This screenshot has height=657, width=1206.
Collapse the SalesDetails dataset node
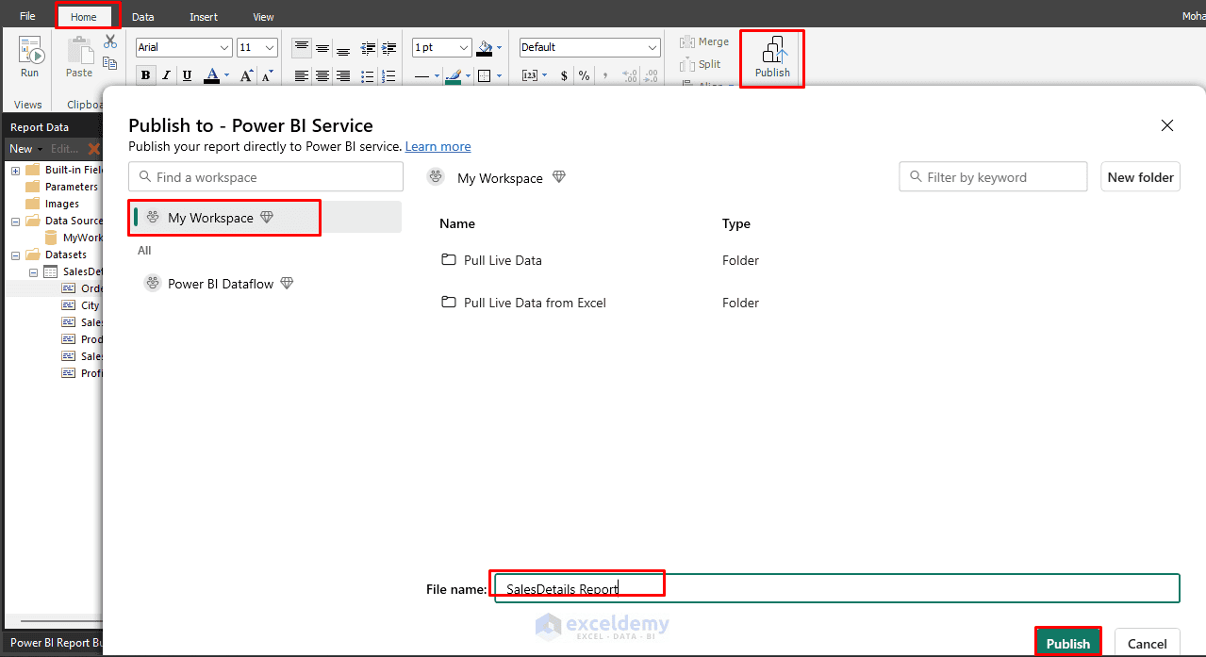click(33, 271)
